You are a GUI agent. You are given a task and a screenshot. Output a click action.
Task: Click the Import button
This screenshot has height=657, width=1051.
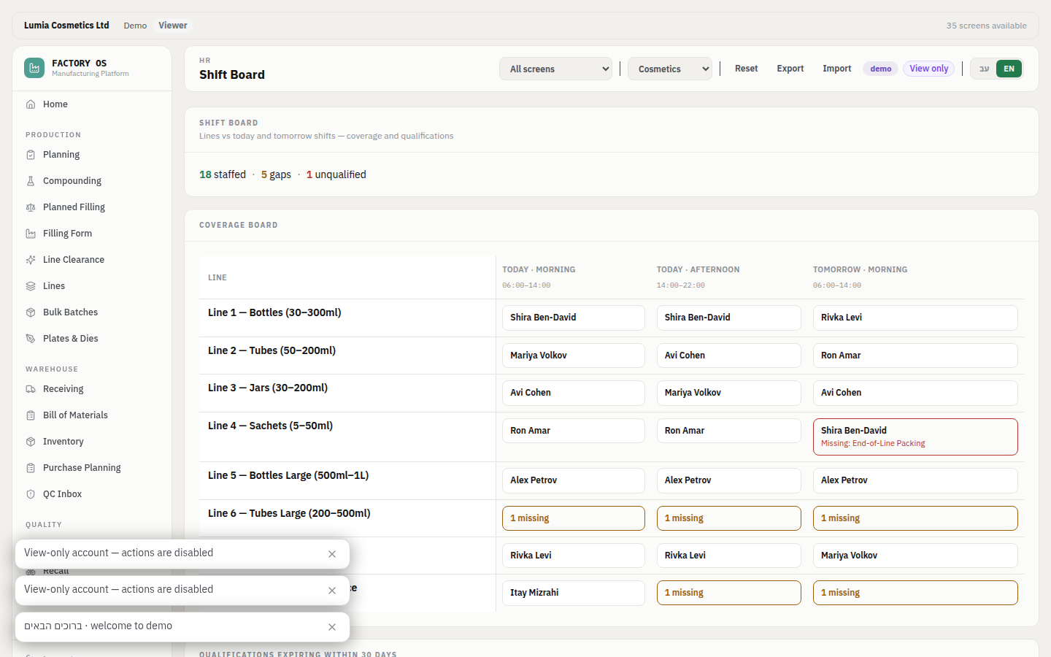(x=837, y=69)
